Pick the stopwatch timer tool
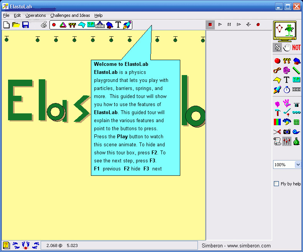The height and width of the screenshot is (252, 303). coord(287,90)
